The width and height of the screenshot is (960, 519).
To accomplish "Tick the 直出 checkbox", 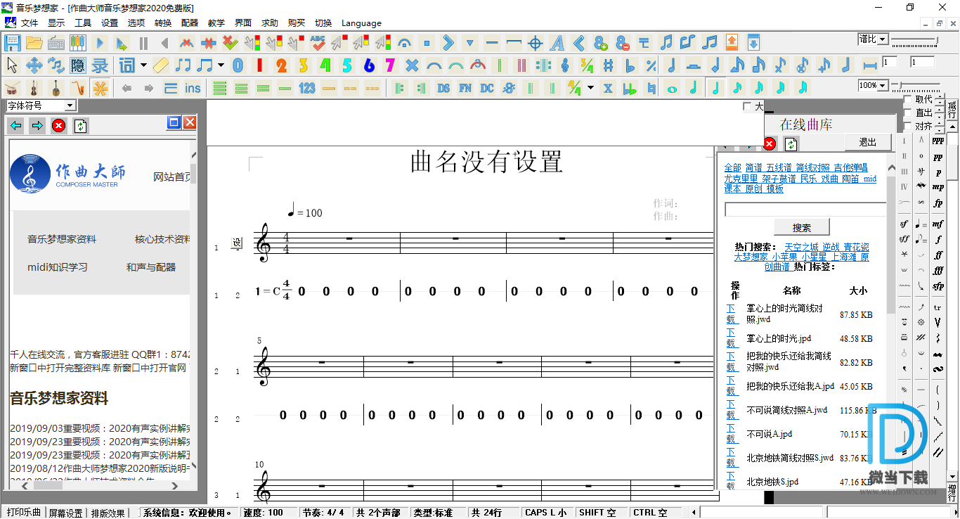I will click(x=907, y=113).
